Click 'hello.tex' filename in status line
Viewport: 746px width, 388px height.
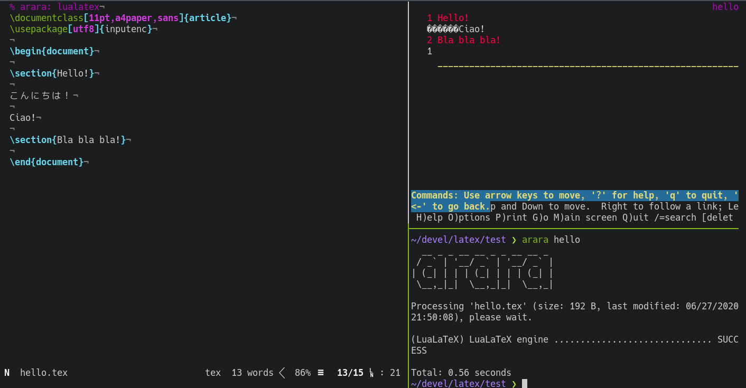[x=44, y=373]
